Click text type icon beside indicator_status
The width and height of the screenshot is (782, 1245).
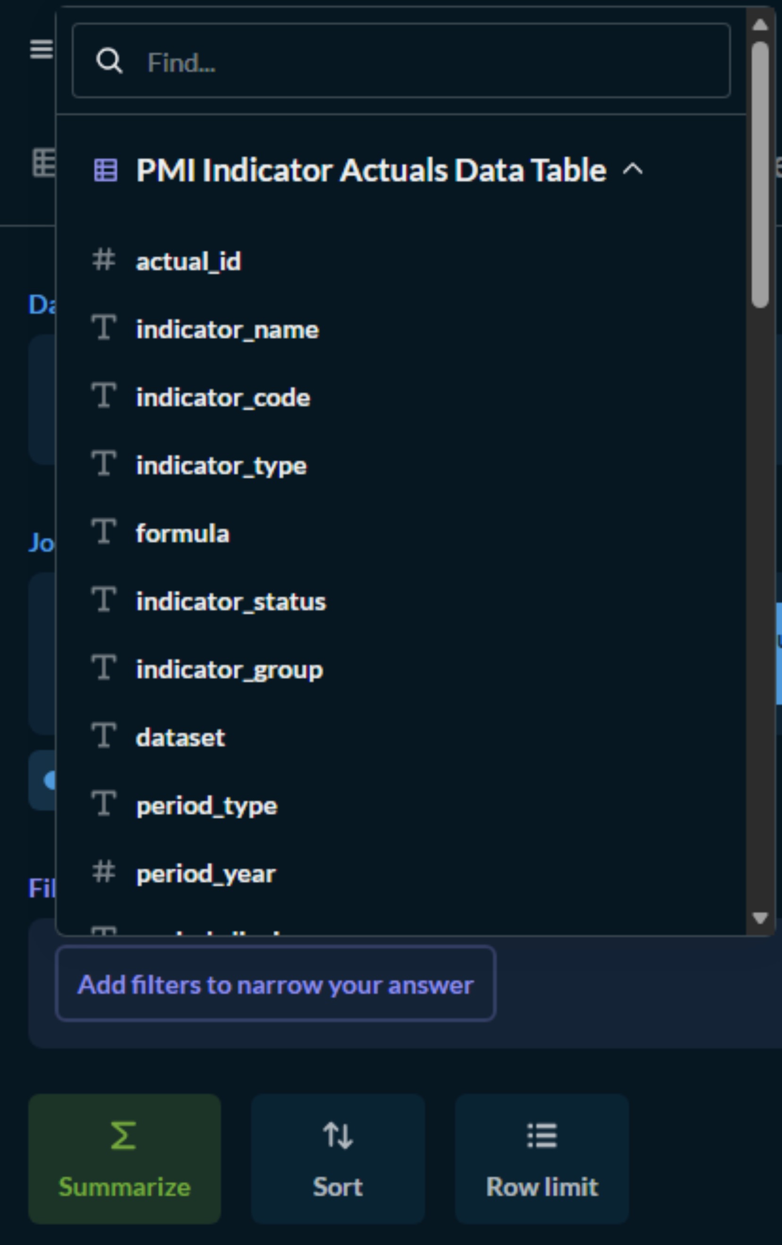pos(103,599)
